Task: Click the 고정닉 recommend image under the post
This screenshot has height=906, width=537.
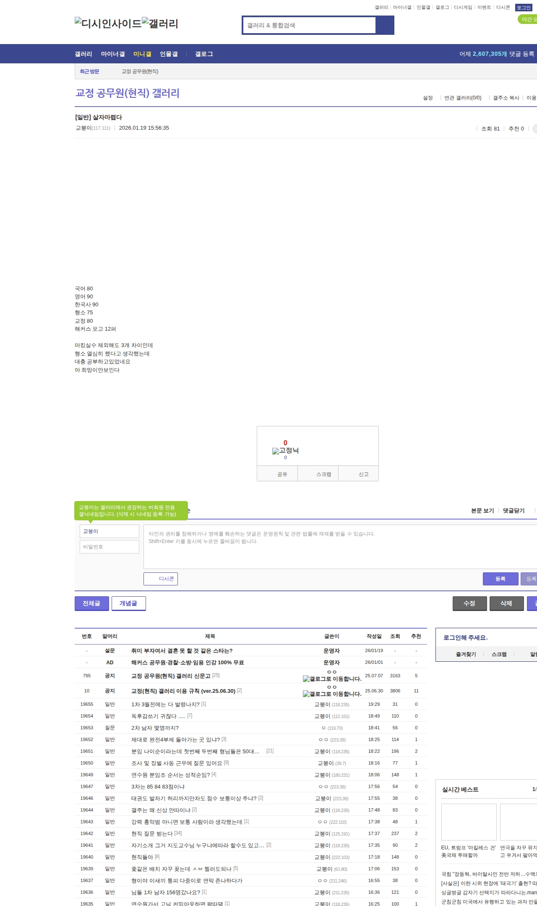Action: 285,451
